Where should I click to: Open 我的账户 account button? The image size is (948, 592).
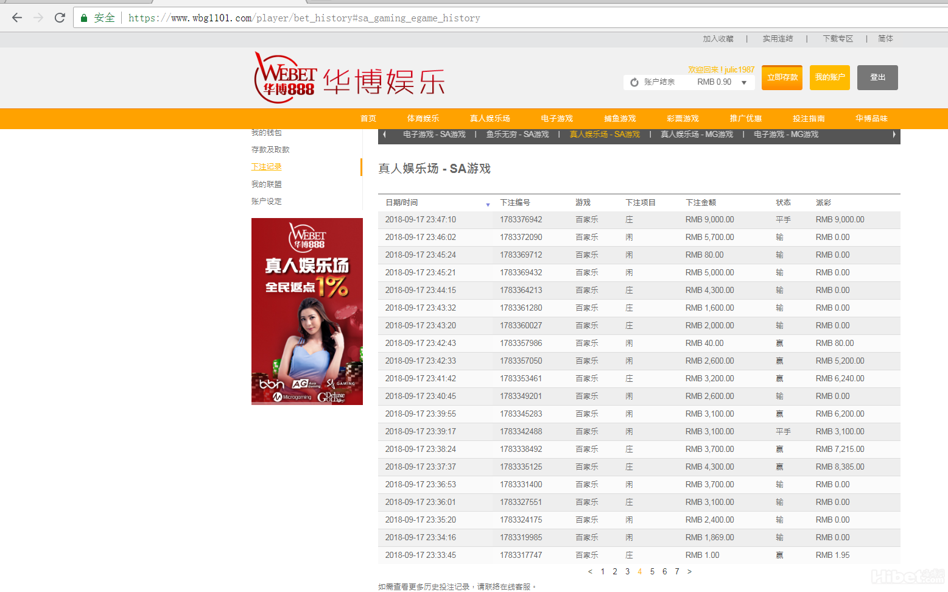829,77
